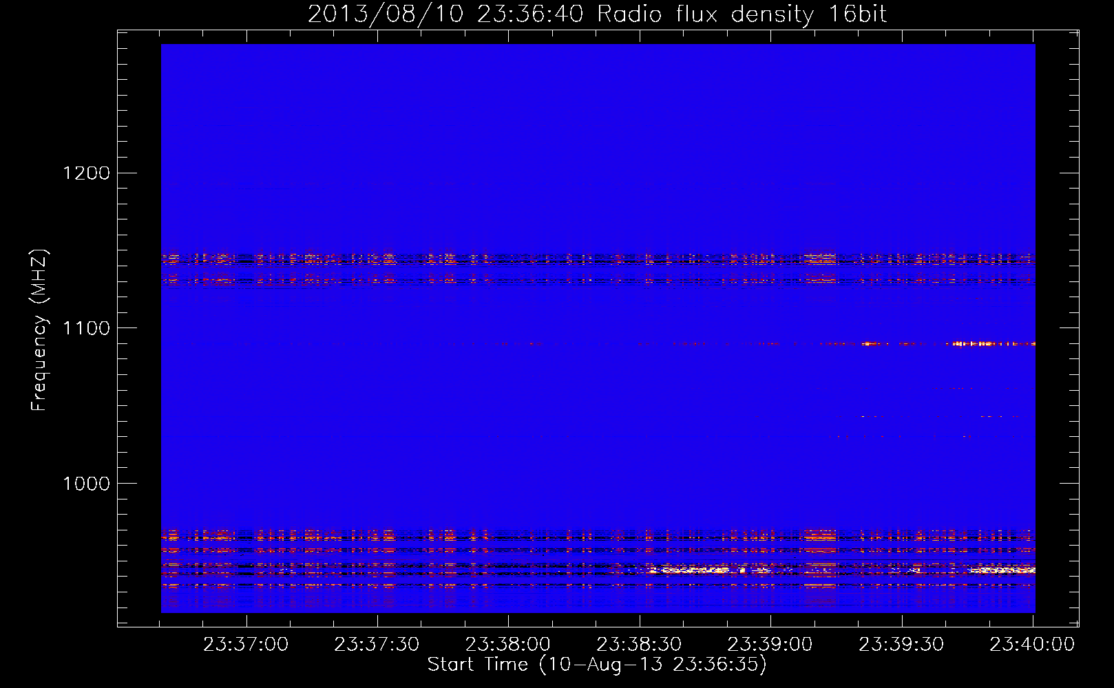Click the 23:38:00 time tick label
This screenshot has height=688, width=1114.
click(508, 645)
